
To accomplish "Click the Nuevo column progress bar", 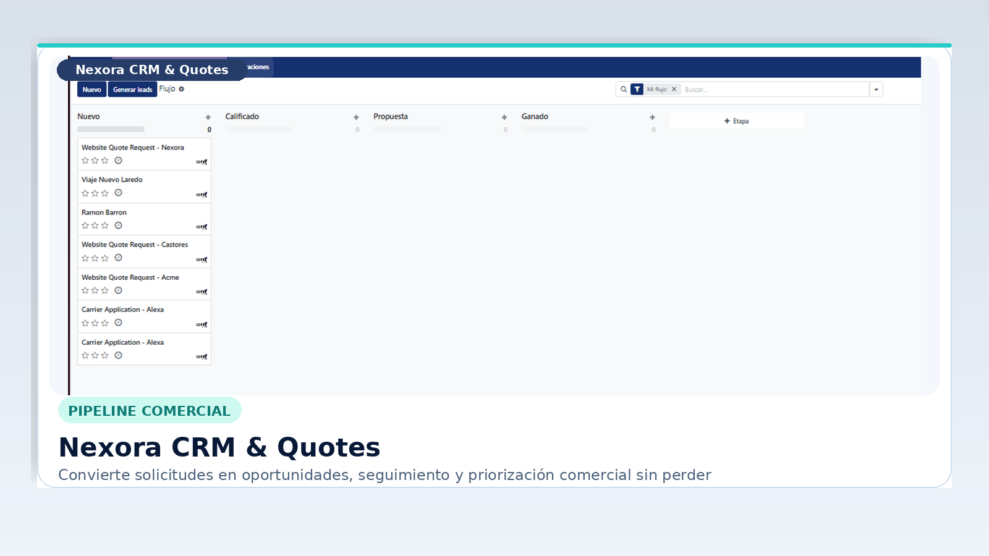I will (x=111, y=130).
